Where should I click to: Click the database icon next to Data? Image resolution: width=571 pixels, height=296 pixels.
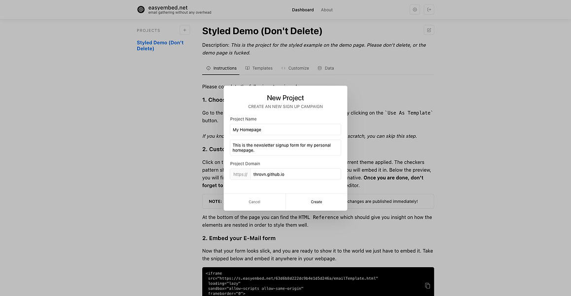coord(319,68)
